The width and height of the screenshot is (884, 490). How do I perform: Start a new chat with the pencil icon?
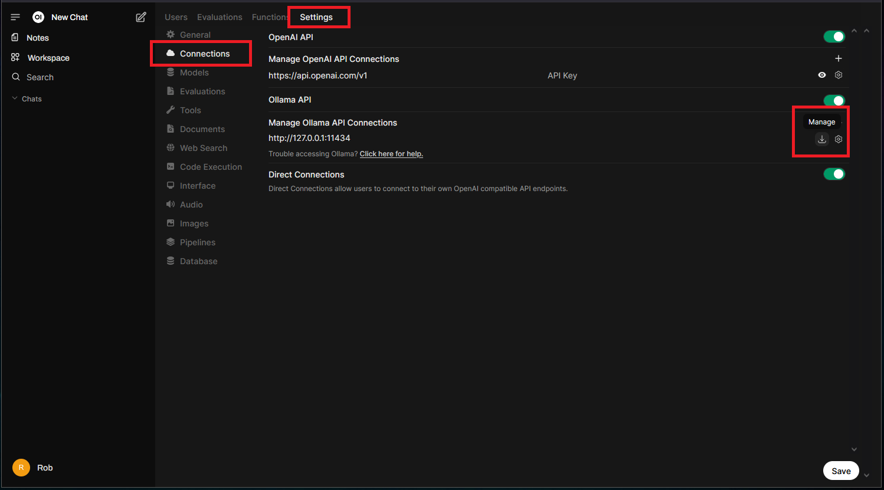click(141, 17)
